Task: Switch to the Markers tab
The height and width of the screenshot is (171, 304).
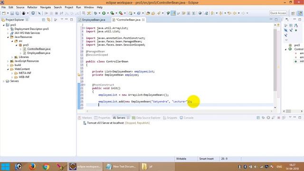Action: point(85,118)
